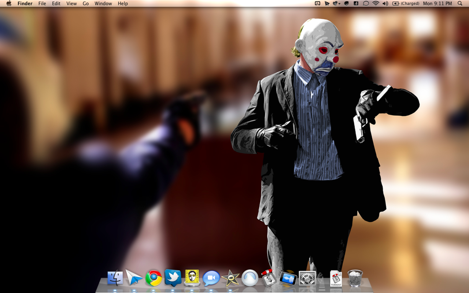Open the Twitter app in the Dock

click(x=172, y=278)
